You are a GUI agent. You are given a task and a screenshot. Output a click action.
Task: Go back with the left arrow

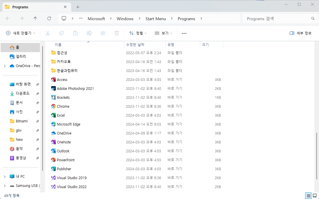pyautogui.click(x=8, y=18)
